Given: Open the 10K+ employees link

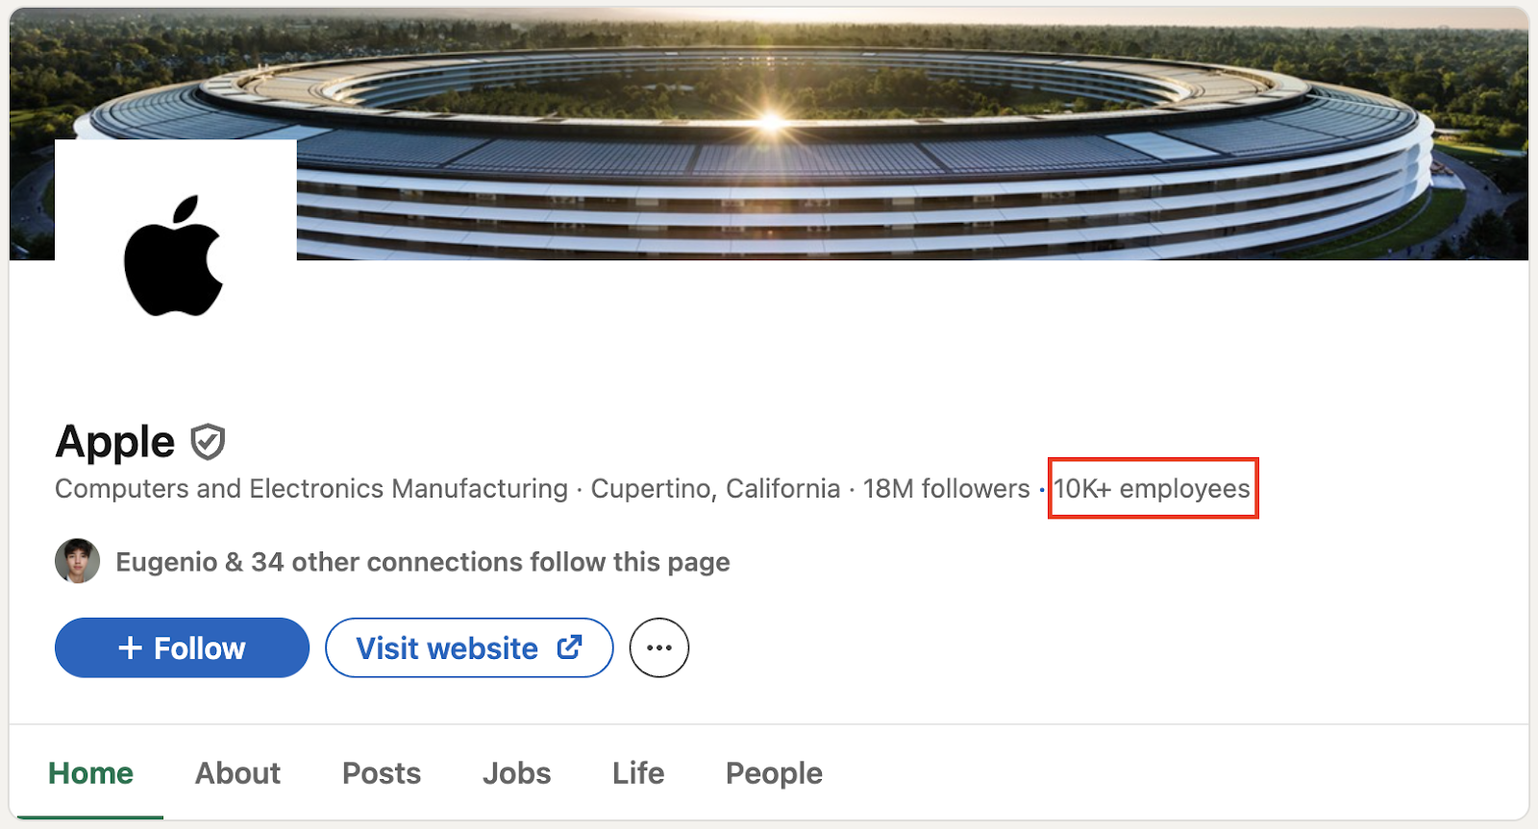Looking at the screenshot, I should tap(1152, 489).
